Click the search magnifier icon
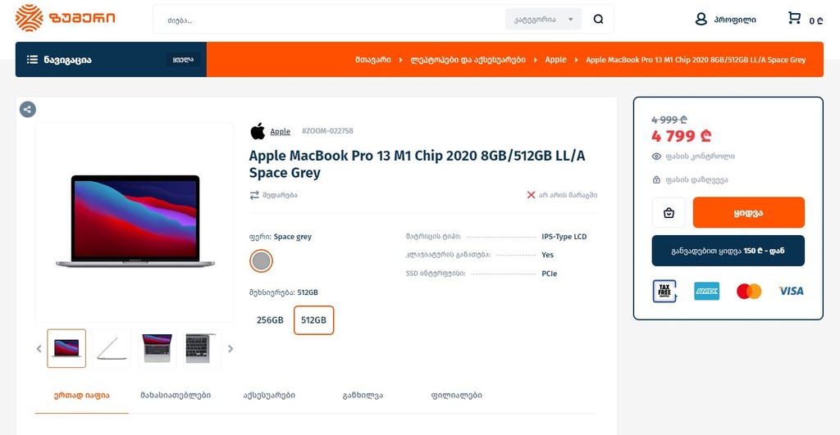Viewport: 840px width, 435px height. (598, 20)
